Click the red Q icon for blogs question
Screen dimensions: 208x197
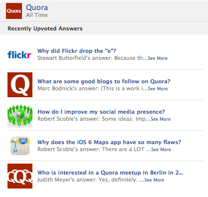tap(20, 85)
